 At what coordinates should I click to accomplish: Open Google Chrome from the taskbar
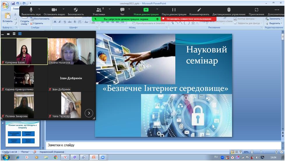55,157
